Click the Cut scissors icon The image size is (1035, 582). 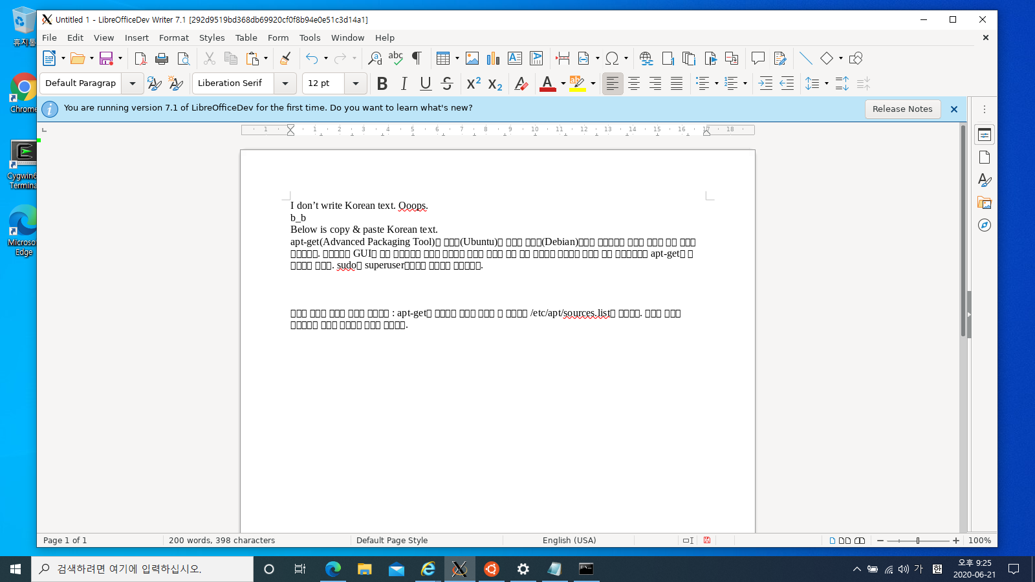click(210, 58)
